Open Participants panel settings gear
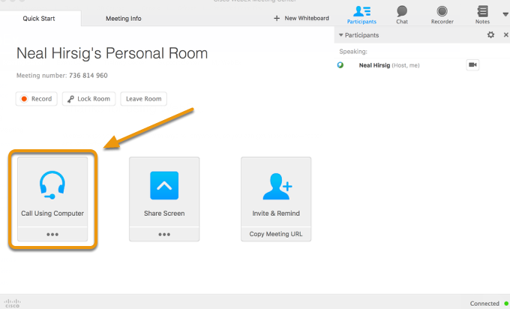This screenshot has height=309, width=510. [490, 34]
